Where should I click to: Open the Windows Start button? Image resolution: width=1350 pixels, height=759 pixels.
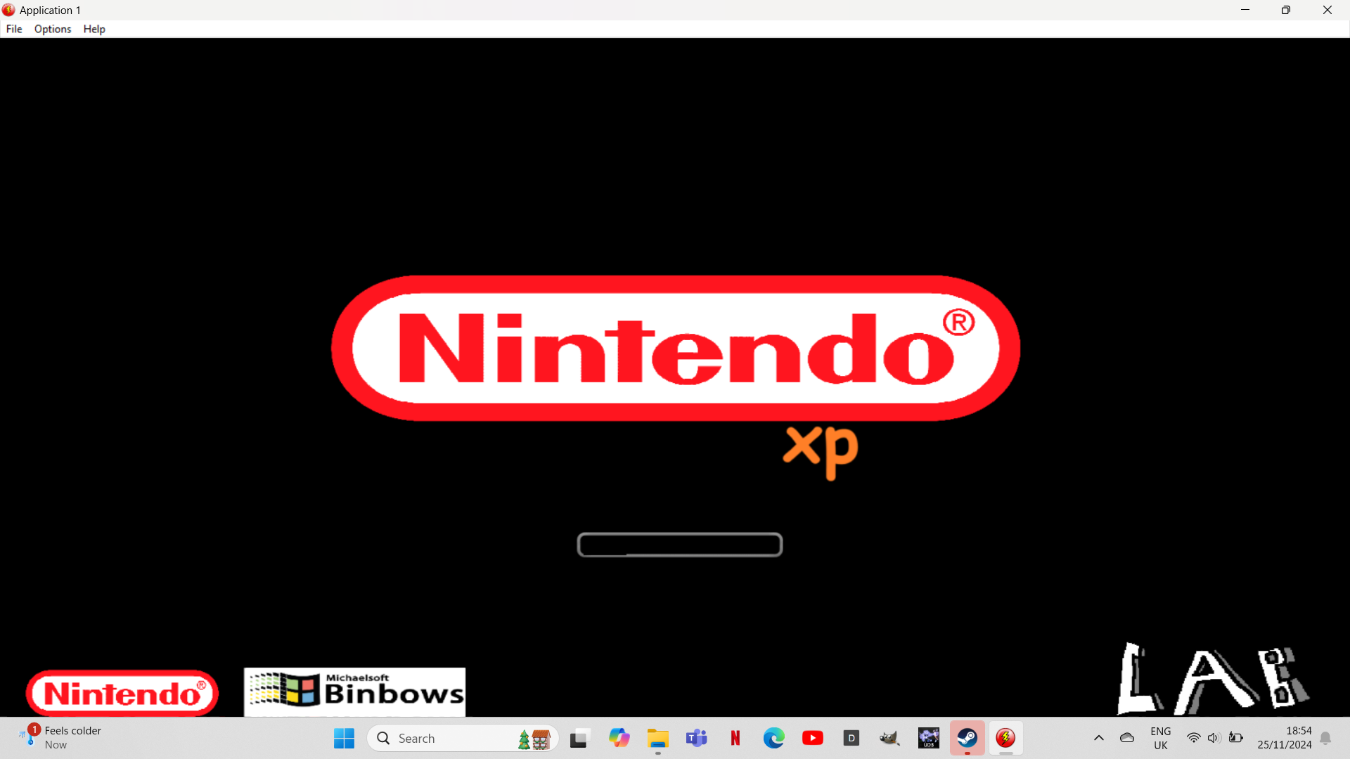coord(344,738)
